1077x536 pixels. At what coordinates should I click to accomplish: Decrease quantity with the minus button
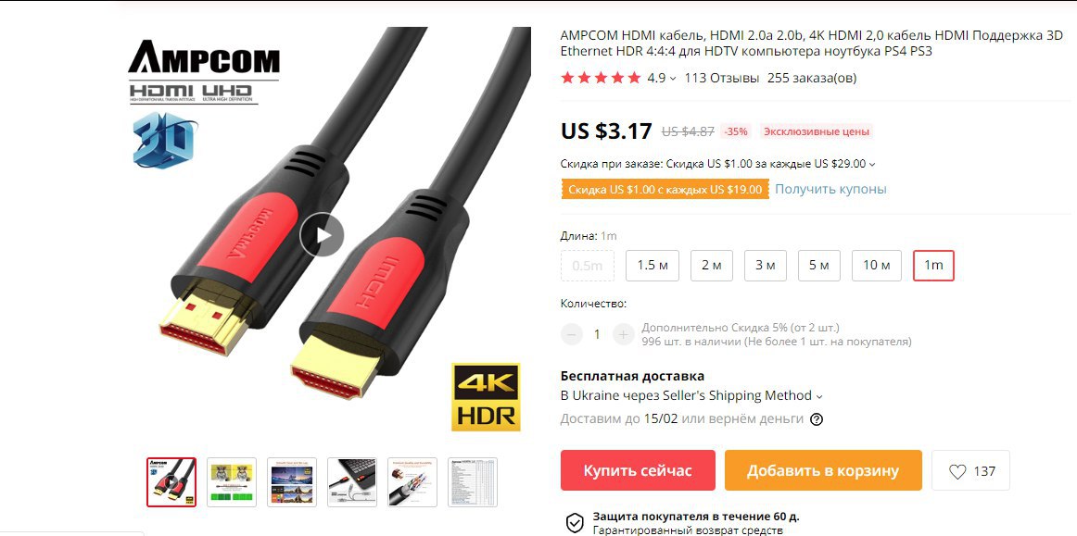point(572,334)
